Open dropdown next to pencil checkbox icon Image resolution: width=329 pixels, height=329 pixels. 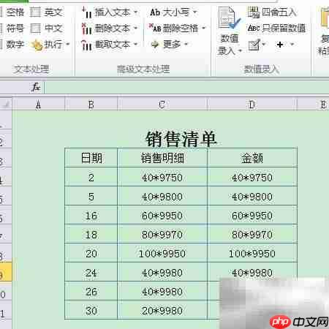263,45
